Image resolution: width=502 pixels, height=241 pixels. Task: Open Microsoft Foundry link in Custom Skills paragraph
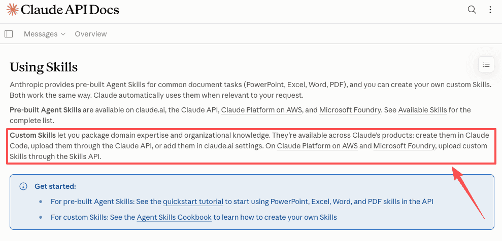pyautogui.click(x=405, y=146)
